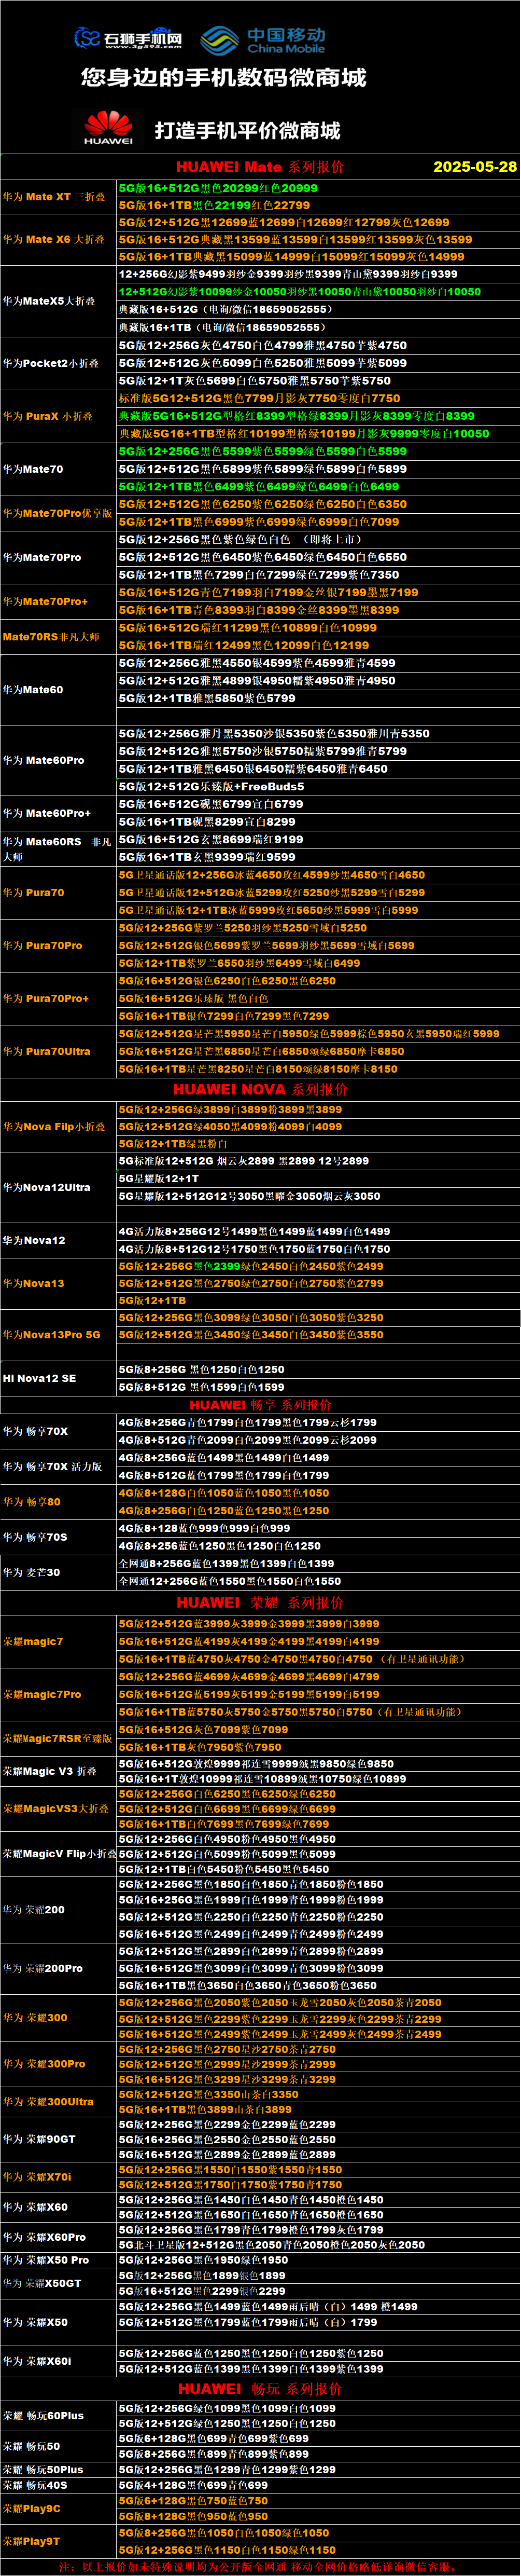Viewport: 521px width, 2576px height.
Task: Click the 华为 Mate XT 三折叠 label
Action: 54,197
